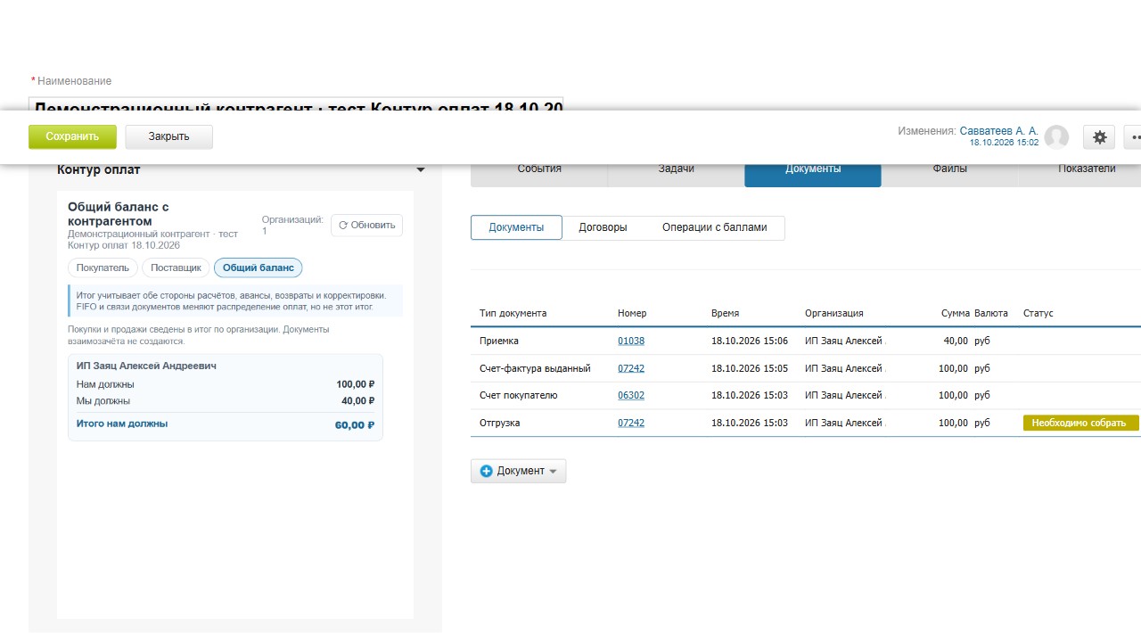
Task: Click the Статус column header
Action: 1038,314
